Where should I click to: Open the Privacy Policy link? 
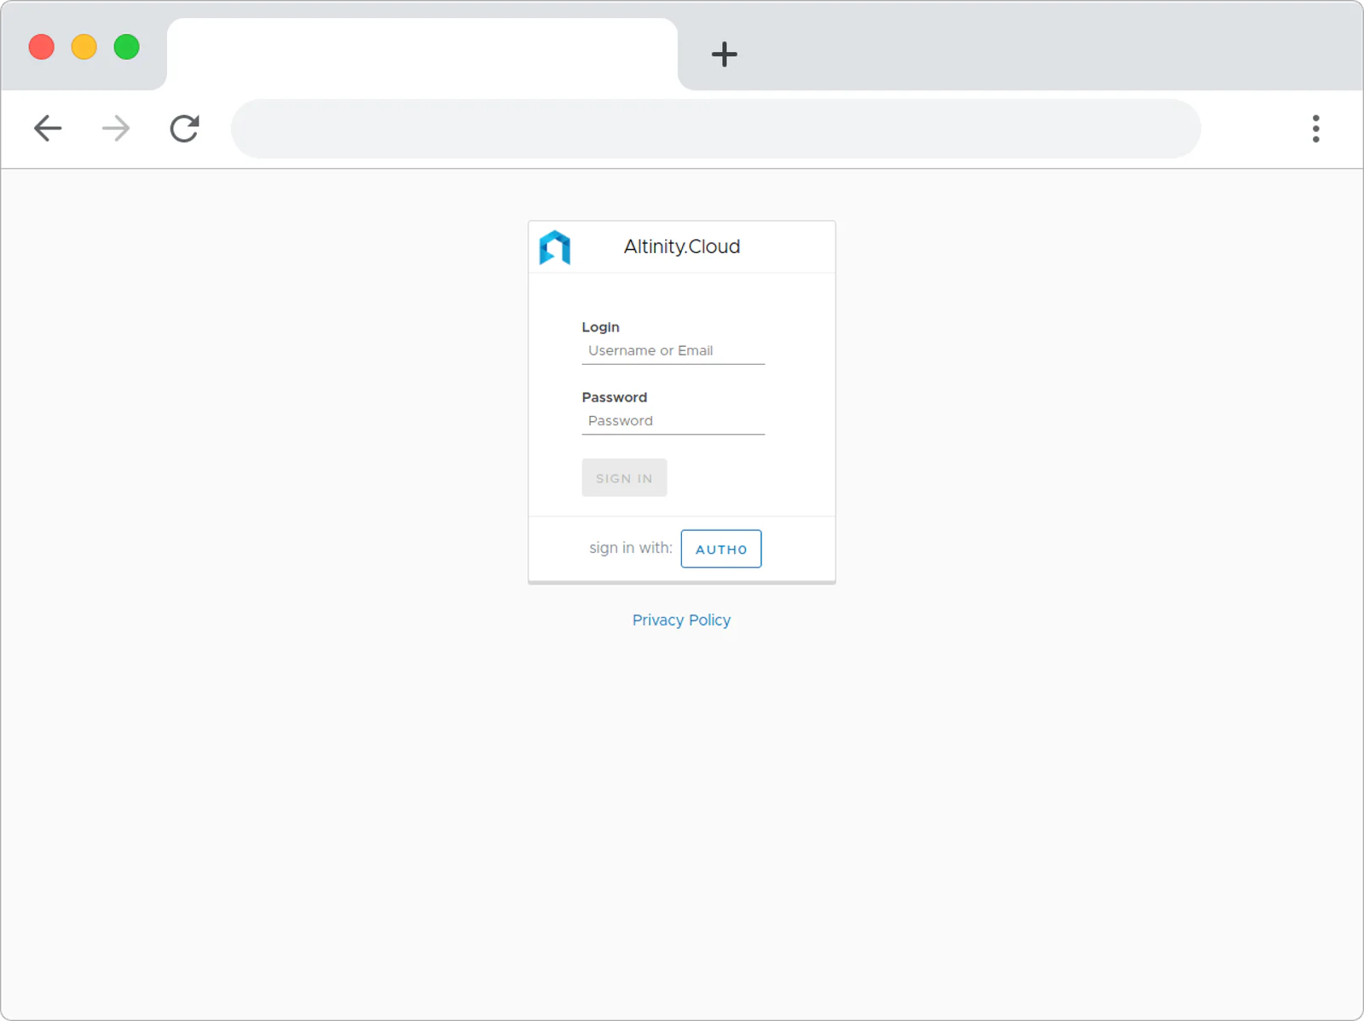pos(681,620)
